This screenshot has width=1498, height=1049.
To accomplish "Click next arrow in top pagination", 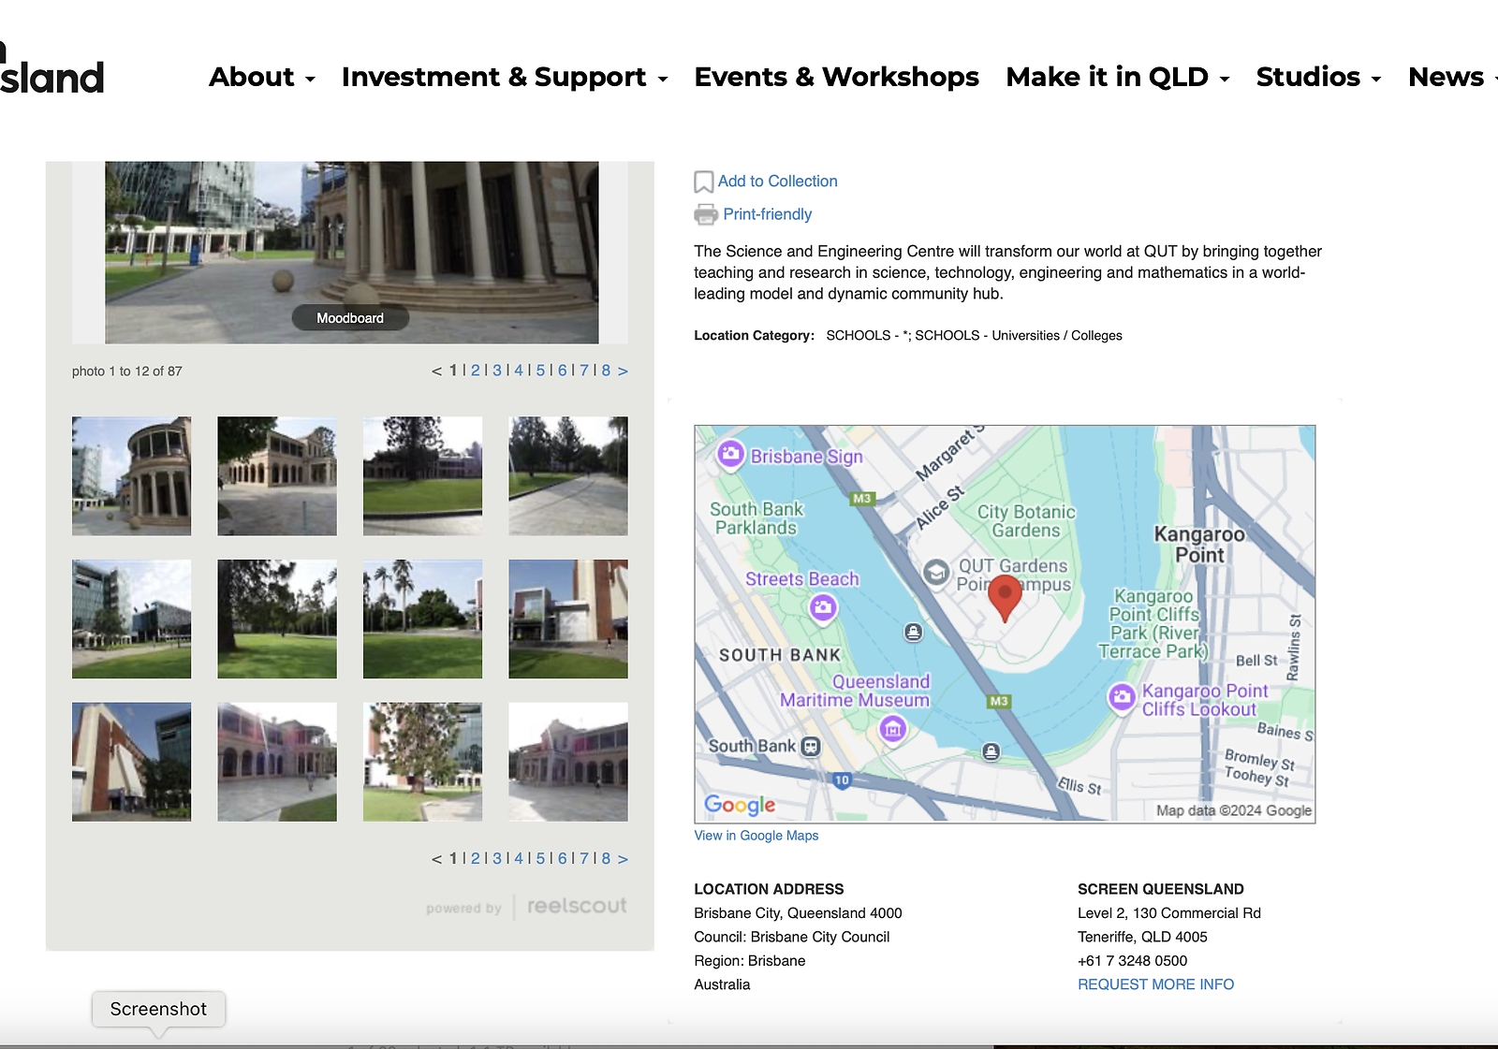I will [x=623, y=371].
